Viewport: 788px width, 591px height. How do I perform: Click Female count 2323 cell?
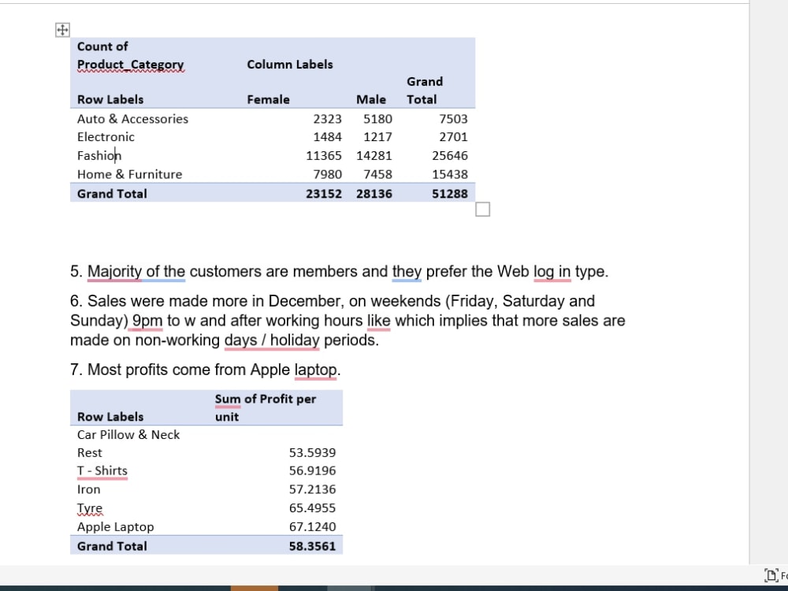pyautogui.click(x=327, y=119)
